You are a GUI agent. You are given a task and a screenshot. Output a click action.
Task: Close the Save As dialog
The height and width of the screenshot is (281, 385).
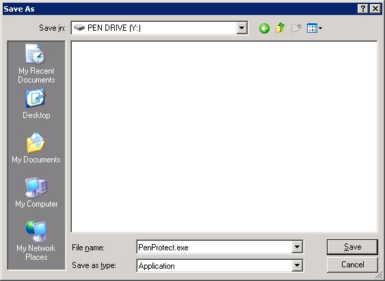click(375, 9)
